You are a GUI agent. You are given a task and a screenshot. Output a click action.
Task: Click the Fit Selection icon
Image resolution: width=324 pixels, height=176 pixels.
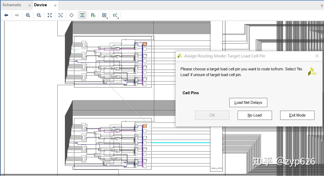(x=61, y=15)
